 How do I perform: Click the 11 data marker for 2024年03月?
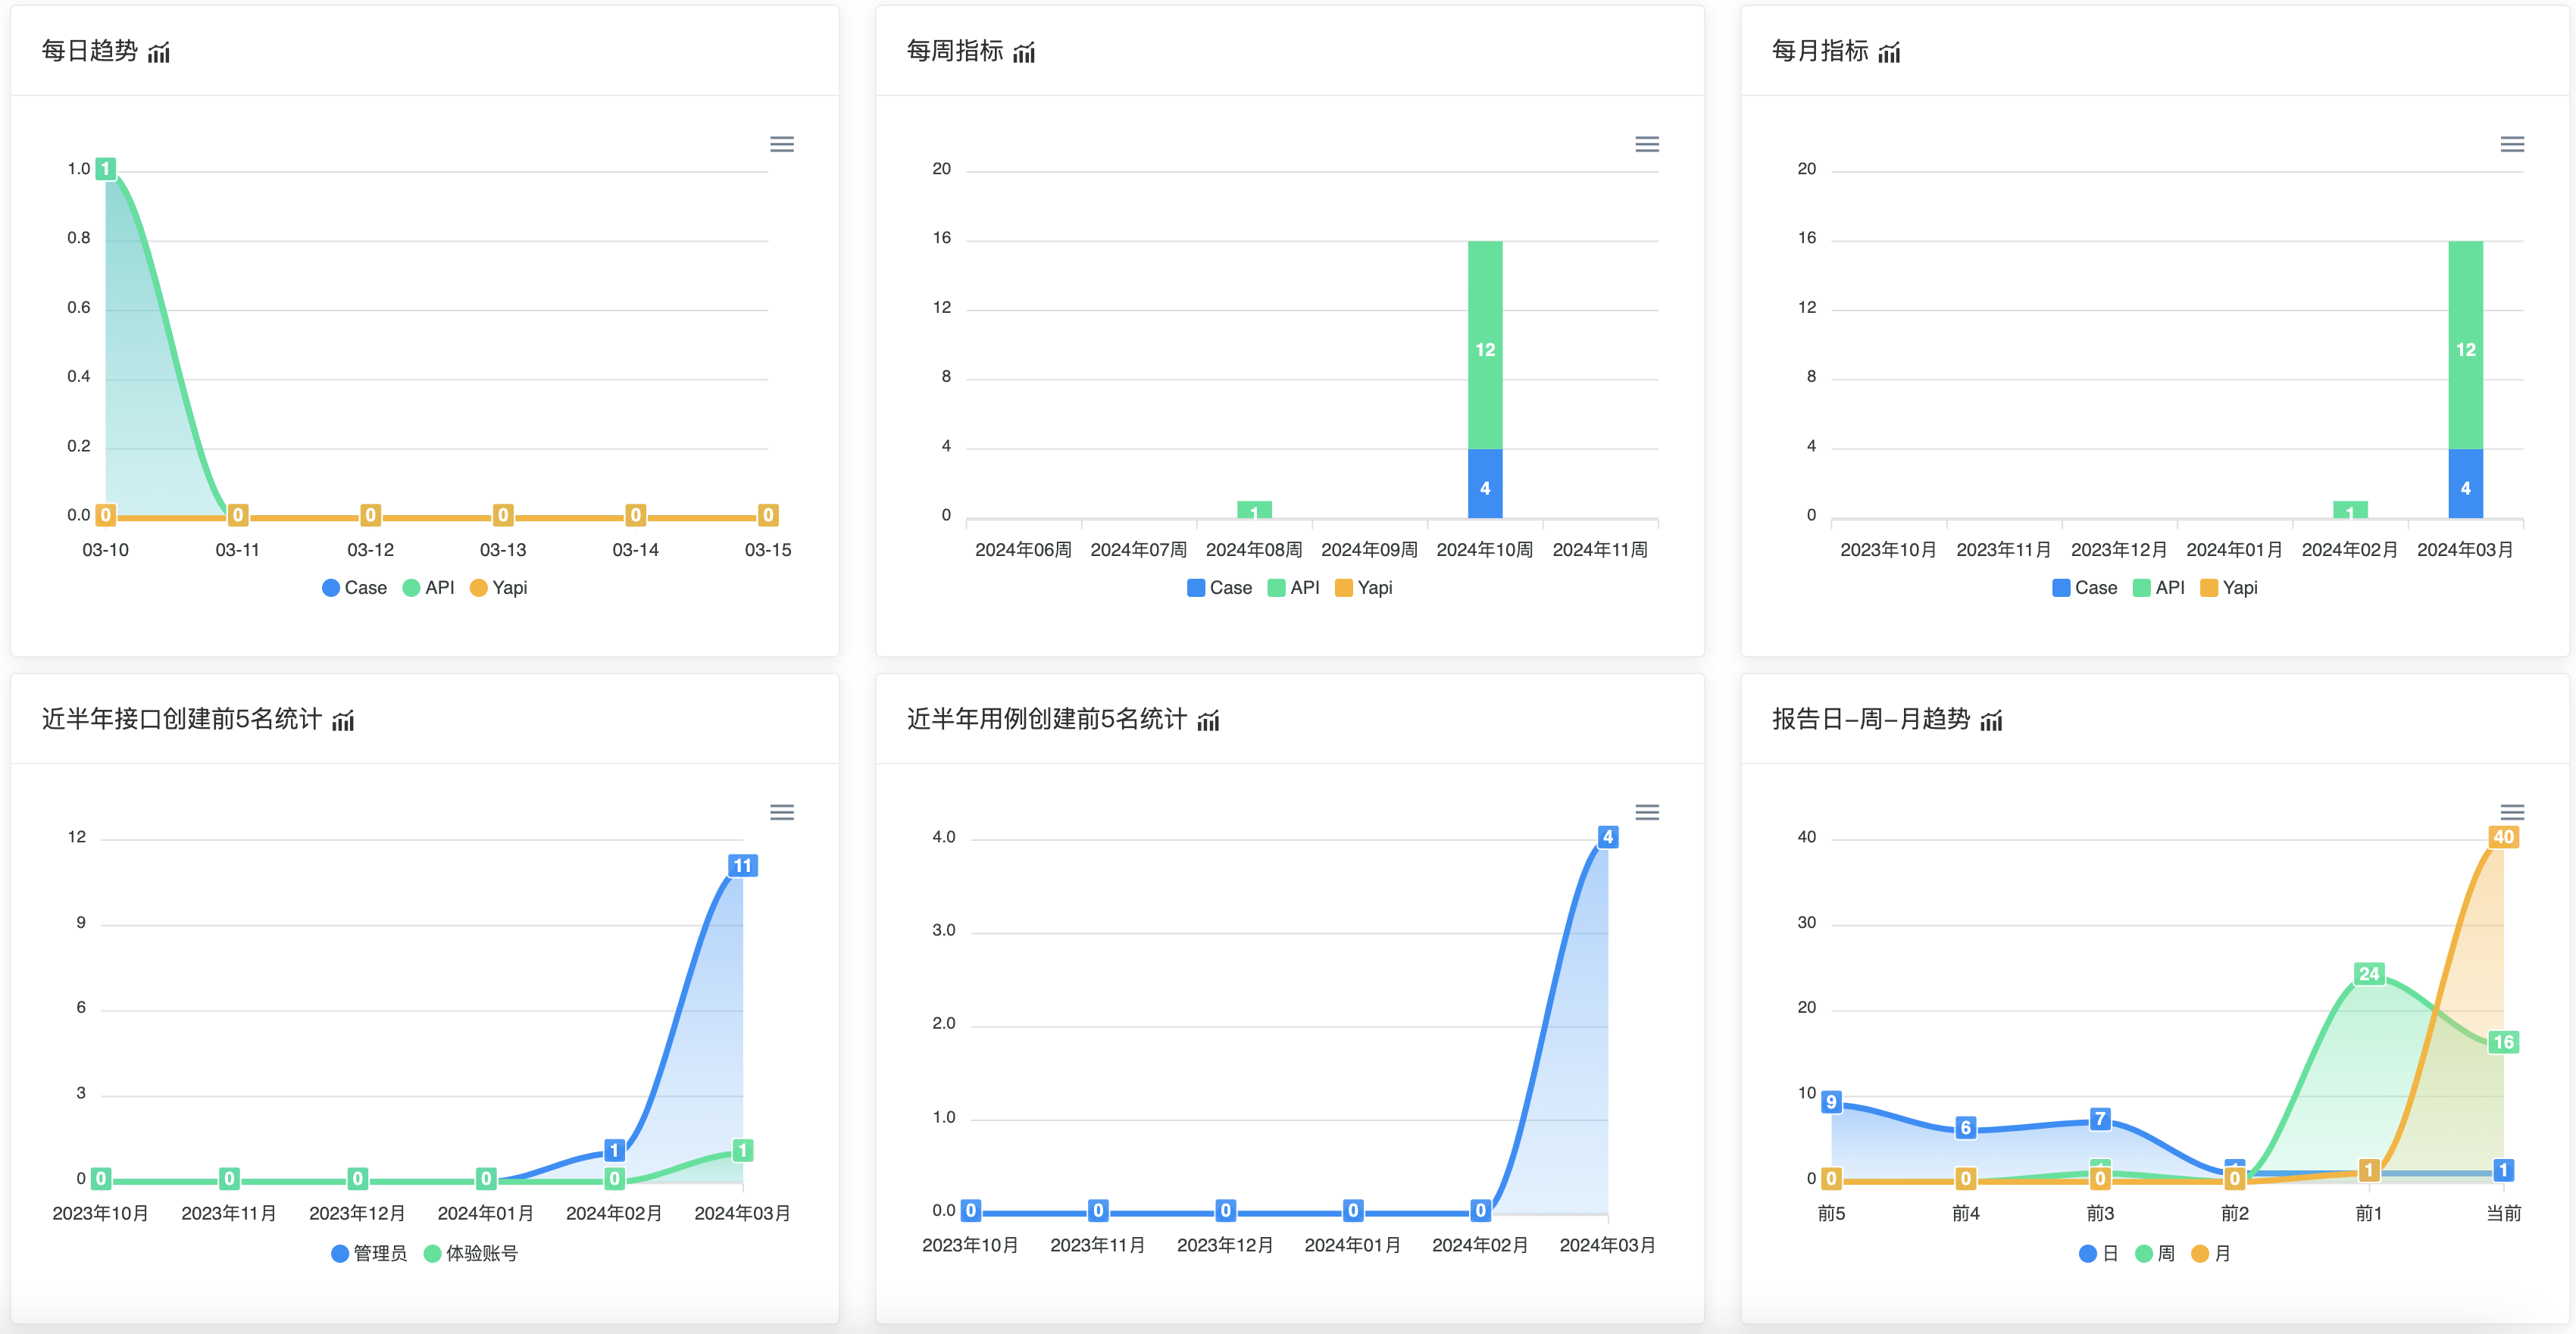pos(742,866)
